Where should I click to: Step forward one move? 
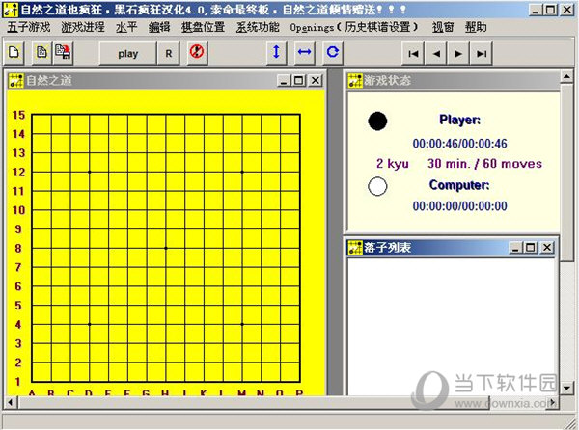click(458, 54)
